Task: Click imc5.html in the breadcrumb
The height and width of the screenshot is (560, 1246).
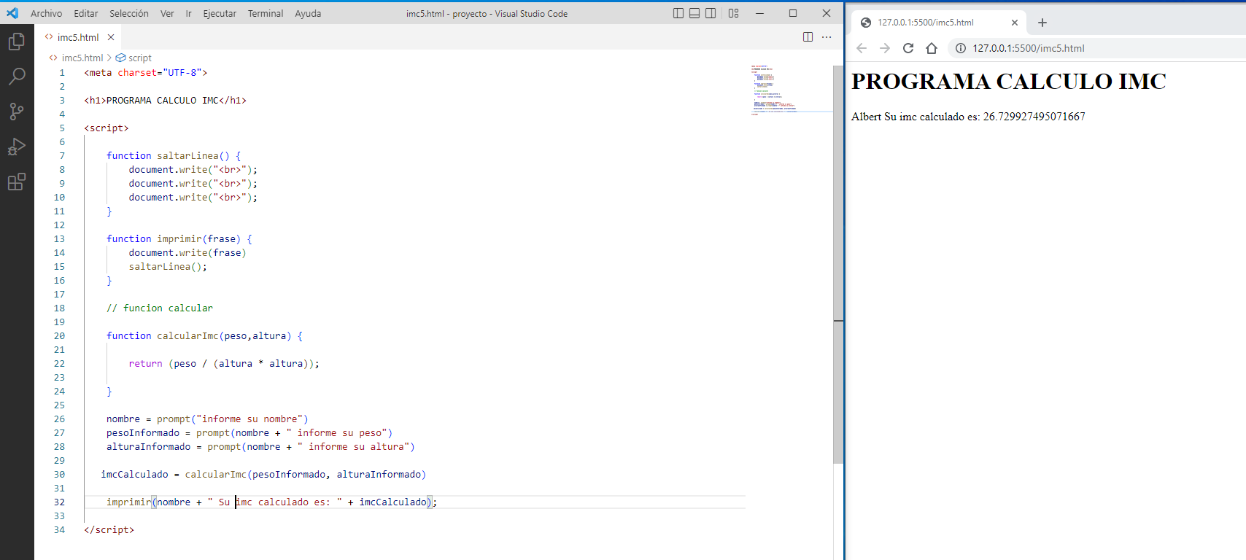Action: 82,58
